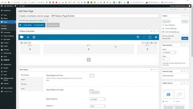Open WPBakery page settings gear

(156, 37)
